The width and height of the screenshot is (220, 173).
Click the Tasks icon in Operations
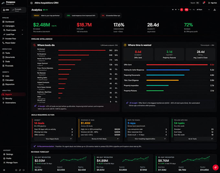tap(3, 53)
